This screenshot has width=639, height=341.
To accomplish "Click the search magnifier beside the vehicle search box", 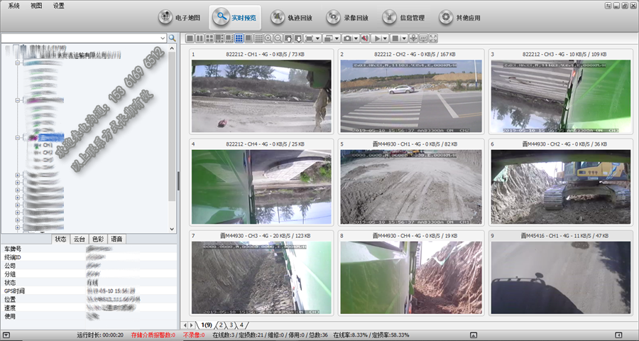I will pyautogui.click(x=172, y=38).
